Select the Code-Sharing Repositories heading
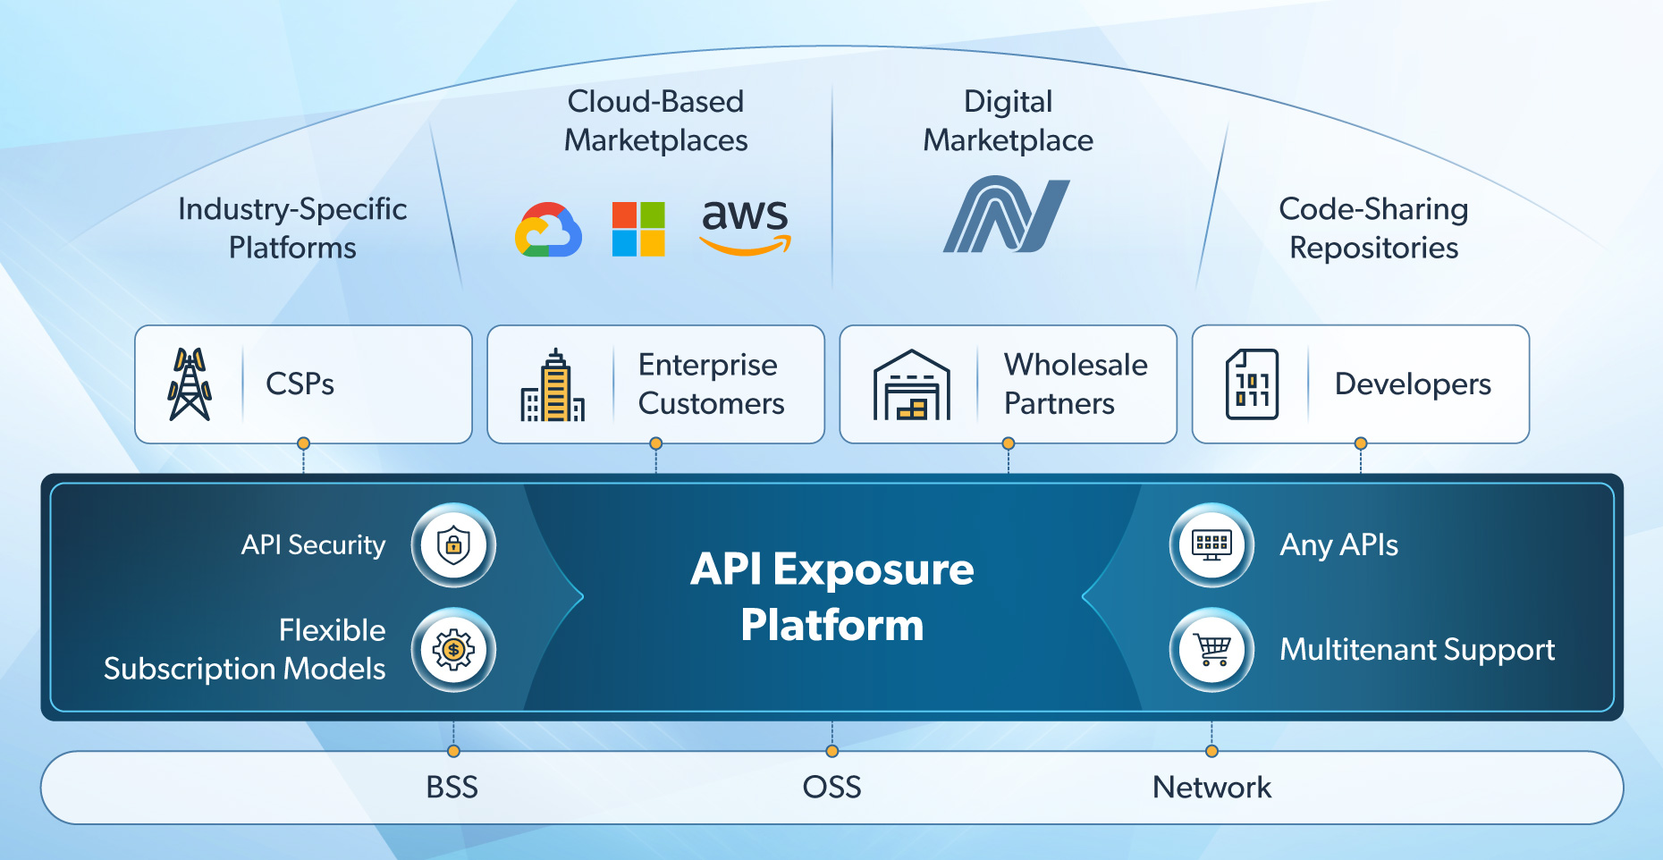The width and height of the screenshot is (1663, 860). tap(1373, 228)
